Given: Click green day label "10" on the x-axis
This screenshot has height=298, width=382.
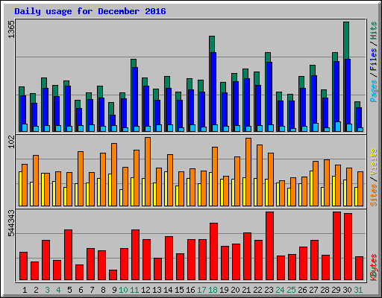Looking at the screenshot, I should click(123, 290).
